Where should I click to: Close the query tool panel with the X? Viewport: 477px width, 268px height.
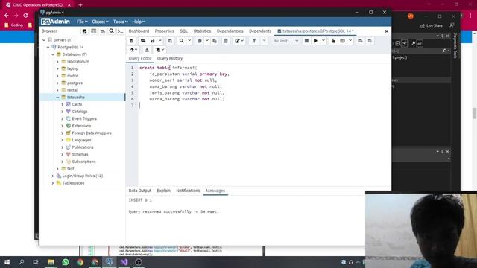(x=387, y=31)
